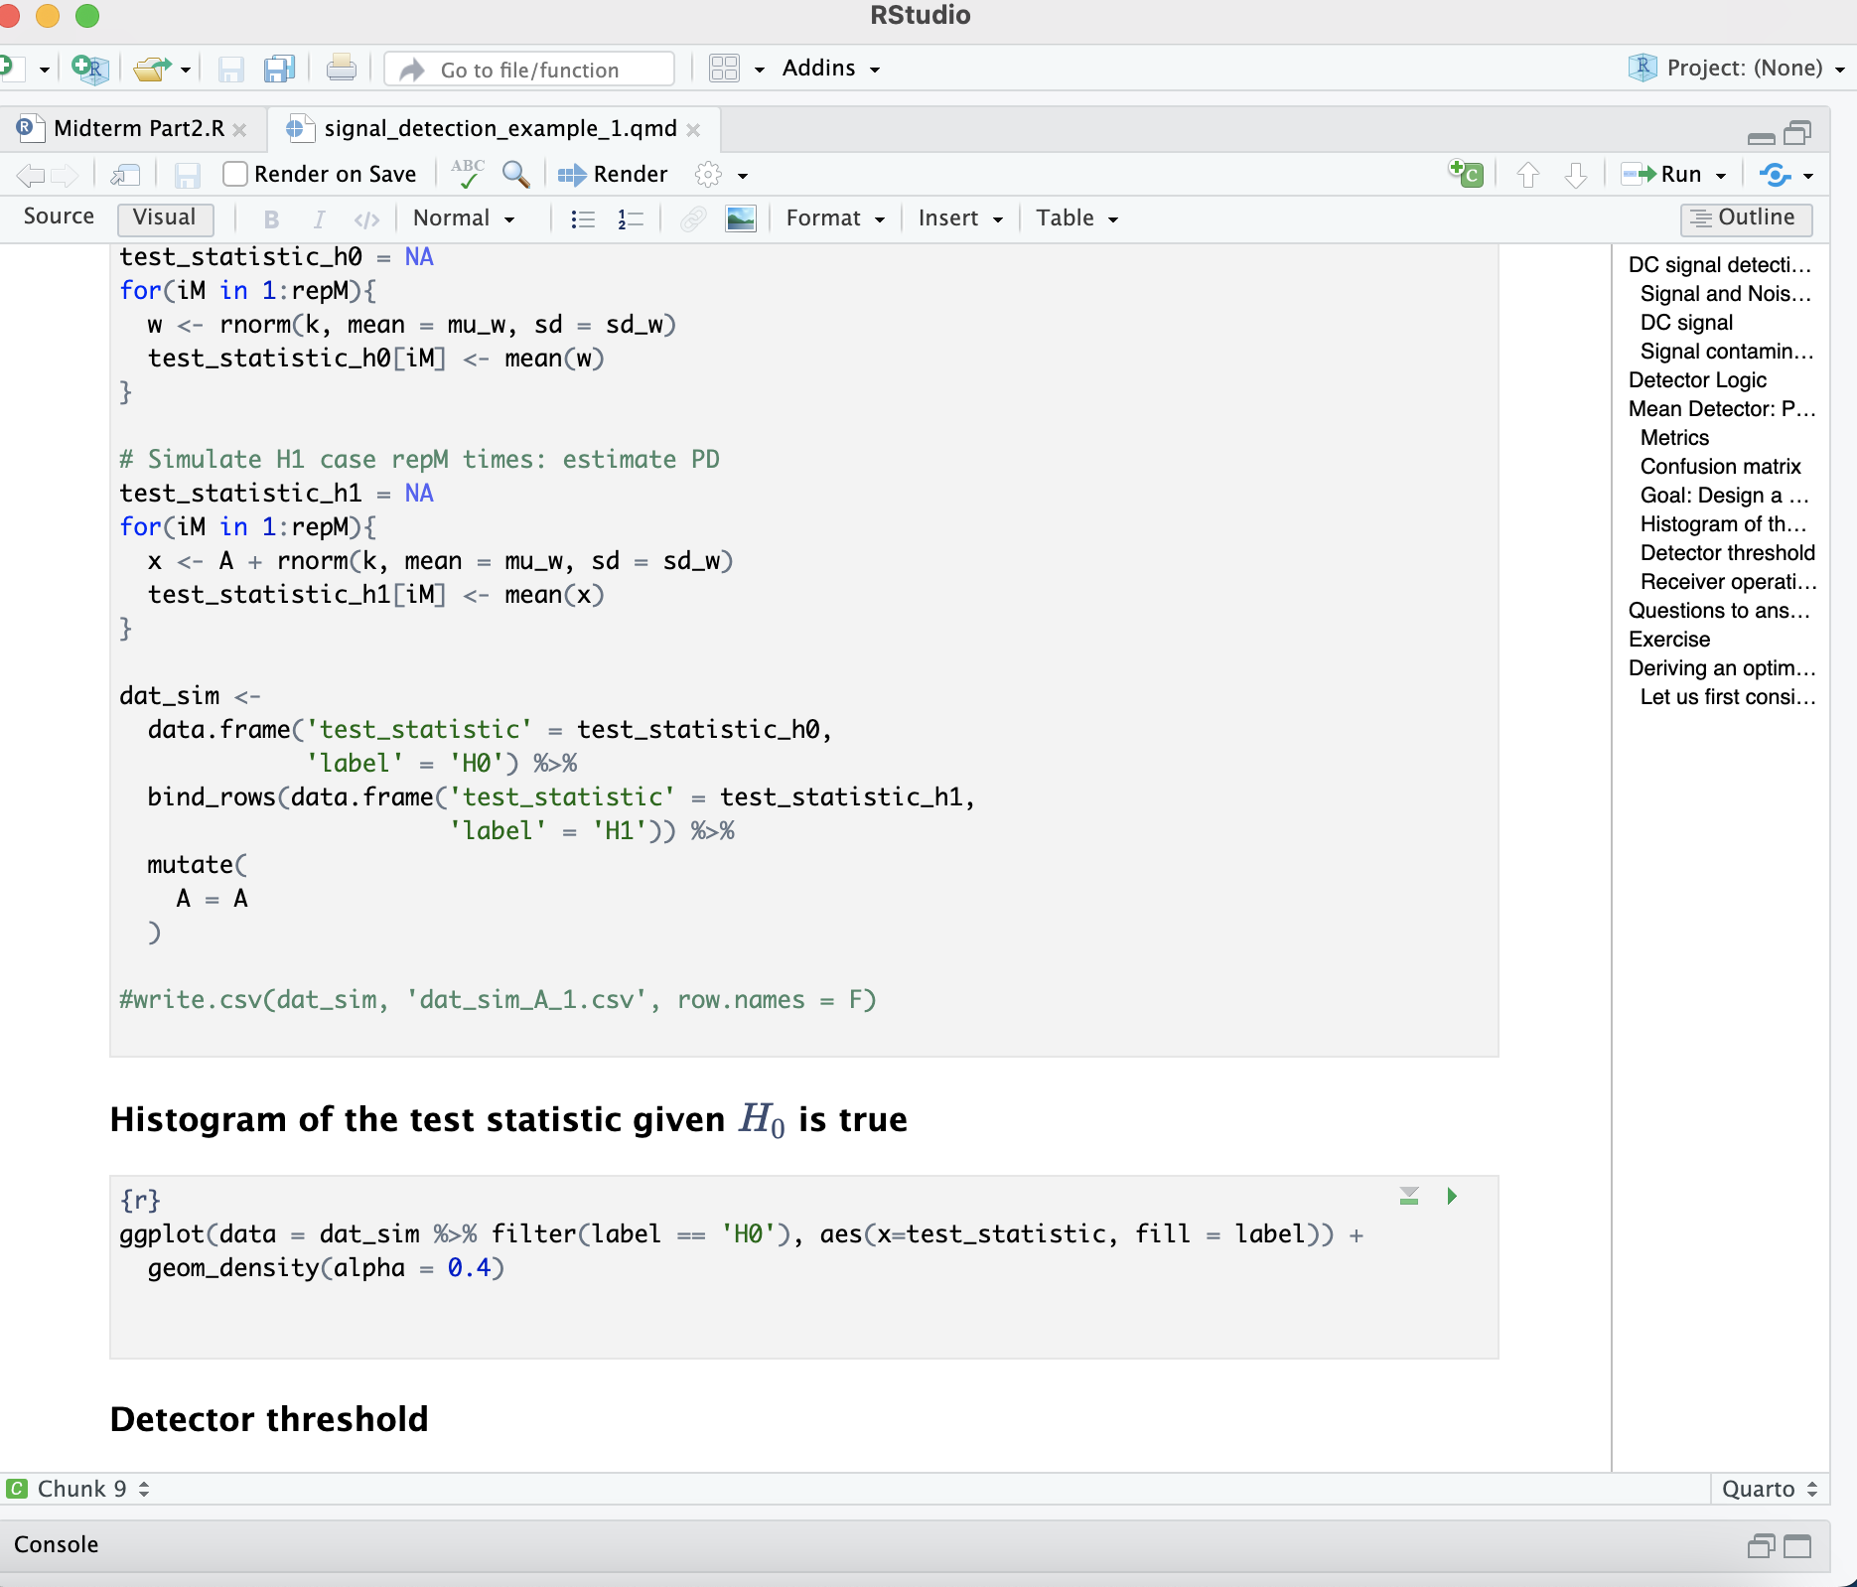Switch to the Midterm Part2.R tab
Viewport: 1857px width, 1587px height.
point(138,128)
